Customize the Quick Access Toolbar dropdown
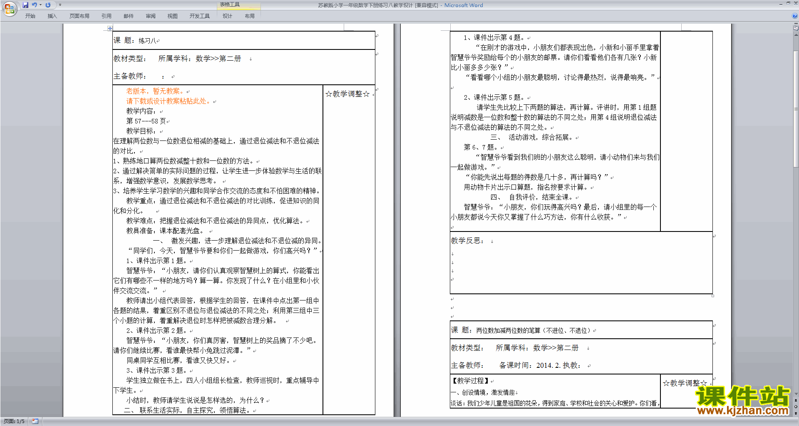799x426 pixels. [60, 5]
